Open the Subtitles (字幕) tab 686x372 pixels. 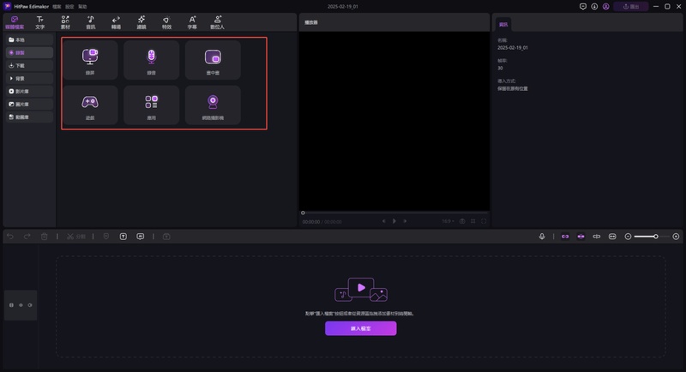click(192, 22)
